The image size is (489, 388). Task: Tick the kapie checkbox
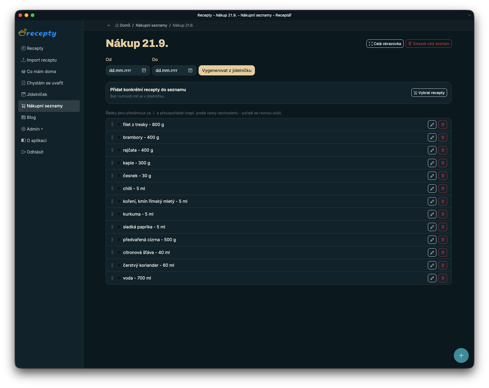point(119,163)
